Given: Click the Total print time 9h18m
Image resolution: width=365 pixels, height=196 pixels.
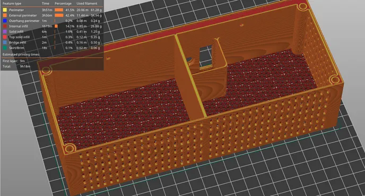Looking at the screenshot, I should click(x=25, y=66).
